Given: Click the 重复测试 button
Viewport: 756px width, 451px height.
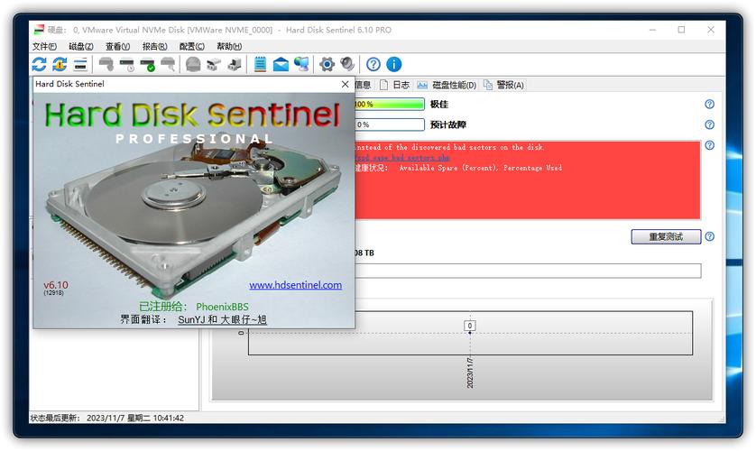Looking at the screenshot, I should [x=666, y=236].
